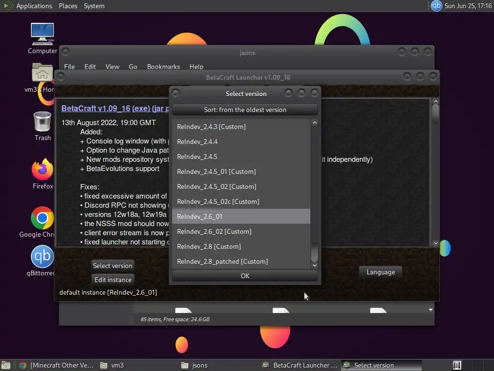
Task: Click the version list scrollbar thumb
Action: (x=314, y=252)
